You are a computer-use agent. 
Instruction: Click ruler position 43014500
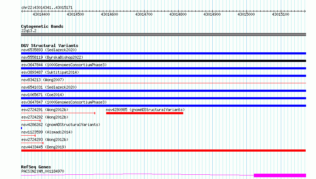coord(75,14)
